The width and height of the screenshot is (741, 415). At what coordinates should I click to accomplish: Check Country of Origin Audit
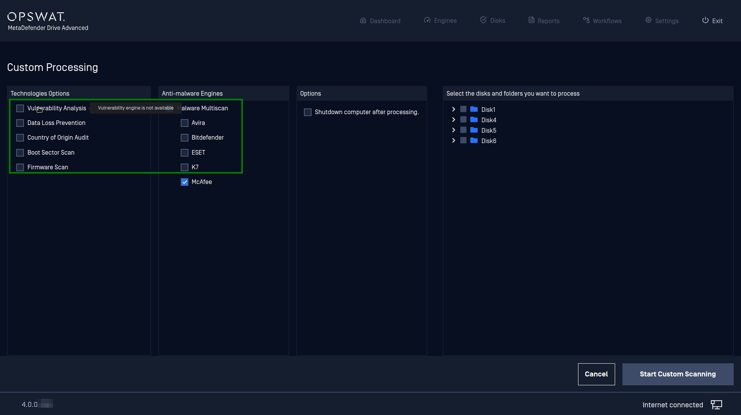tap(20, 138)
